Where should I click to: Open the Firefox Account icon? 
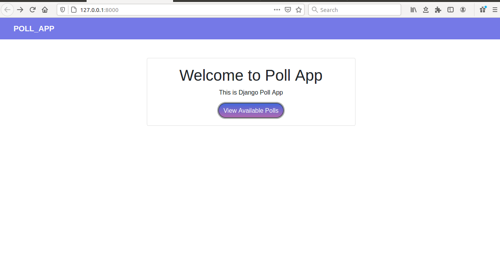click(463, 10)
